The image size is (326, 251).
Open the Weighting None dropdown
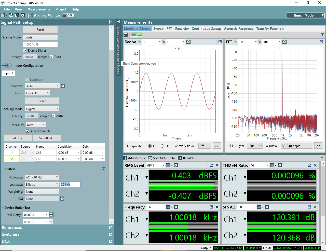42,191
